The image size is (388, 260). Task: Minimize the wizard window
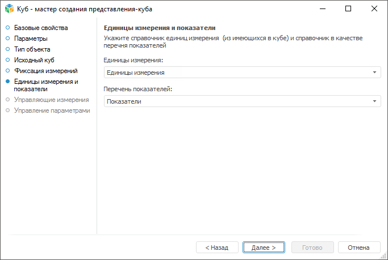(322, 9)
